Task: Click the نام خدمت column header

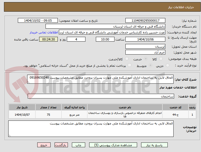Action: click(x=125, y=107)
